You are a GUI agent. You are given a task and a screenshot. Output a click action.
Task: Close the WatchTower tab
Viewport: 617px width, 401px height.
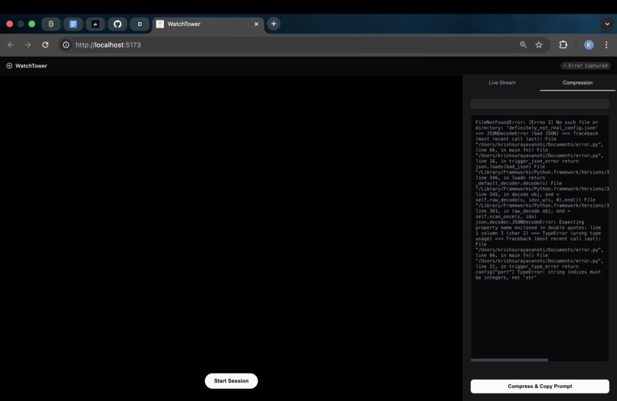click(x=256, y=24)
